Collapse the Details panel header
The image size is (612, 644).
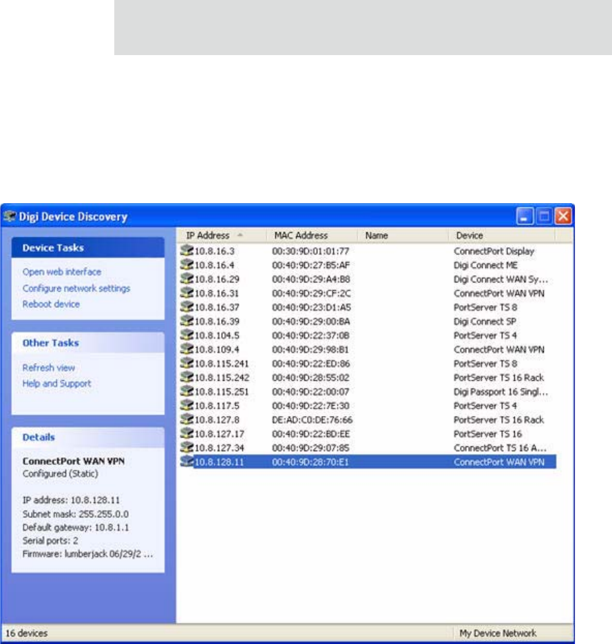(x=88, y=437)
